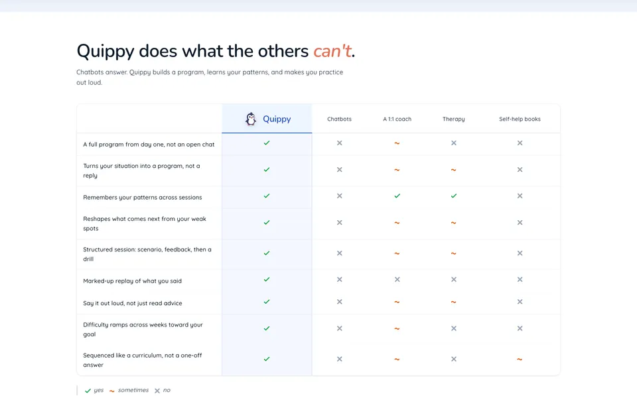The height and width of the screenshot is (398, 637).
Task: Click Quippy checkmark in Reshapes what comes next row
Action: (x=267, y=223)
